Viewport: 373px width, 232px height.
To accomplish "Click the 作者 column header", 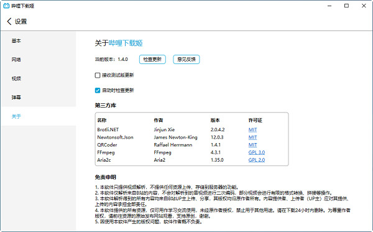I will pyautogui.click(x=159, y=121).
